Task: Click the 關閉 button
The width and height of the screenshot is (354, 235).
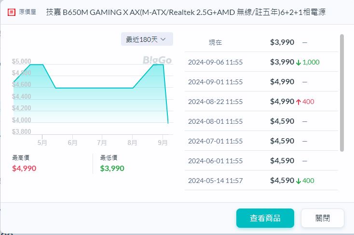Action: point(322,218)
